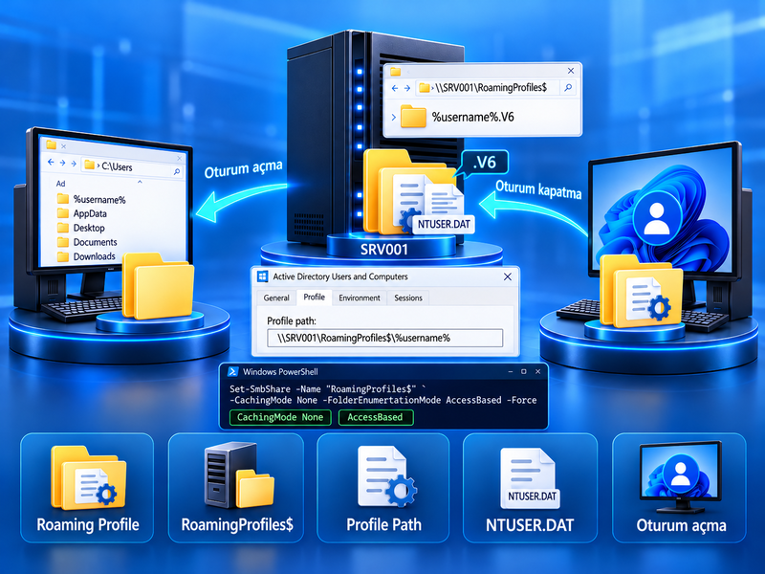Click into the Profile path text field
Viewport: 765px width, 574px height.
pyautogui.click(x=385, y=338)
